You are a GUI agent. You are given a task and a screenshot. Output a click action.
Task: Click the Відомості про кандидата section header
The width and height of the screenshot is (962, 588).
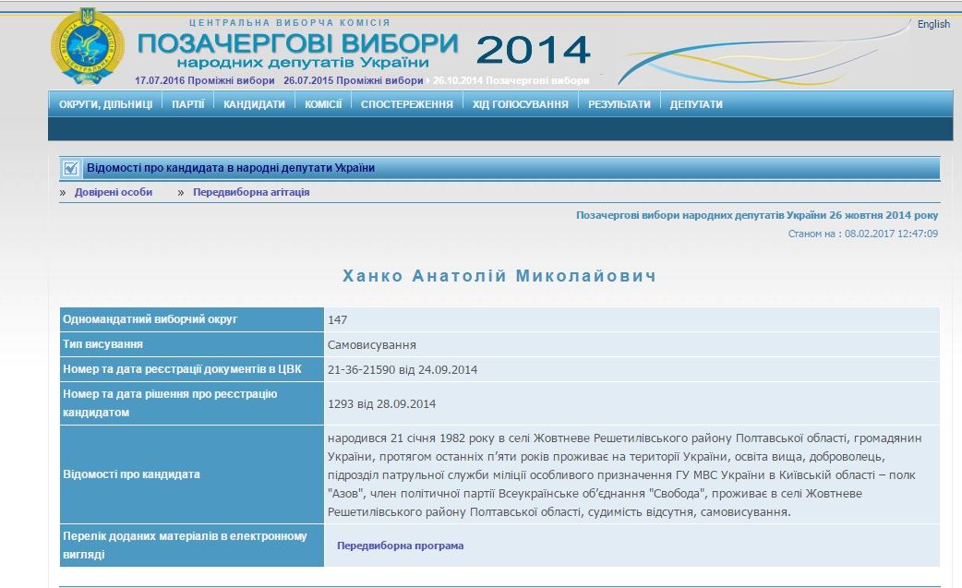[x=230, y=168]
